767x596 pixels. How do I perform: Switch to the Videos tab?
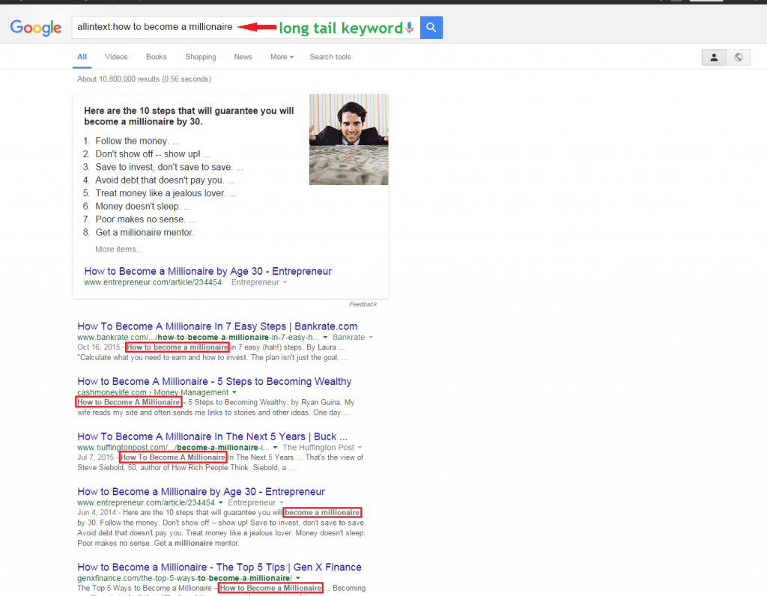(116, 57)
